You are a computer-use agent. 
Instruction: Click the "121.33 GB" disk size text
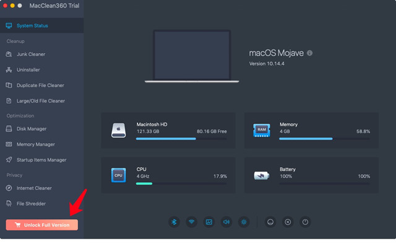tap(148, 131)
